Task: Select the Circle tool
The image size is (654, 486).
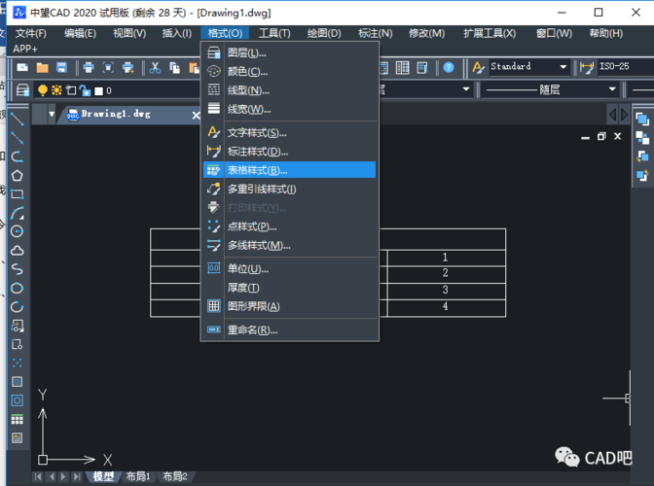Action: 18,231
